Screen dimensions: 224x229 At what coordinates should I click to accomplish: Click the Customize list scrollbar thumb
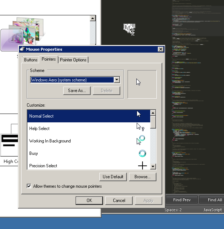pos(153,122)
